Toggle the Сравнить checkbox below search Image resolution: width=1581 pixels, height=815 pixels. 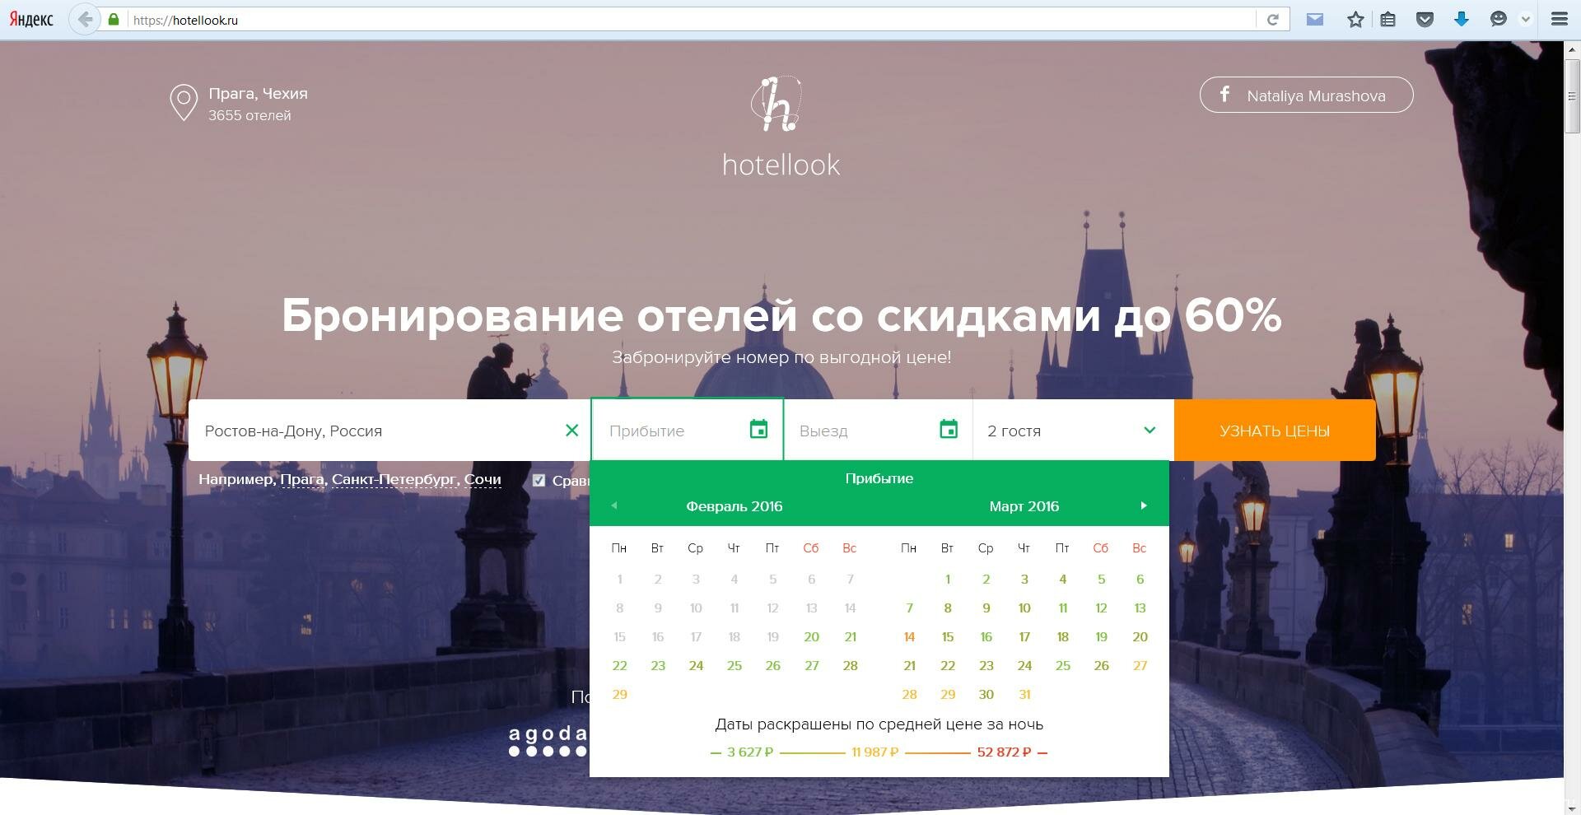click(539, 481)
